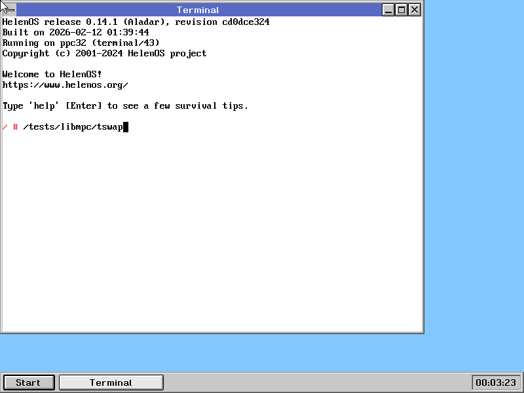This screenshot has height=393, width=524.
Task: Click the black block text cursor
Action: [x=126, y=127]
